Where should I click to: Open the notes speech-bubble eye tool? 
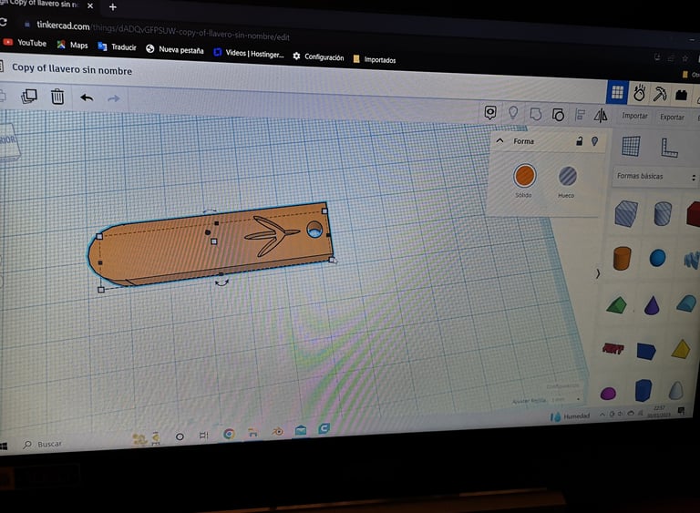[x=490, y=112]
